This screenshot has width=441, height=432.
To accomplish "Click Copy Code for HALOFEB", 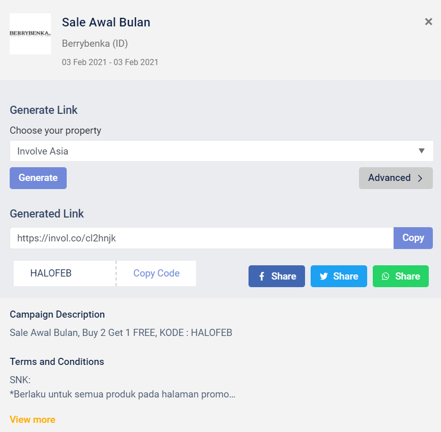I will 156,273.
